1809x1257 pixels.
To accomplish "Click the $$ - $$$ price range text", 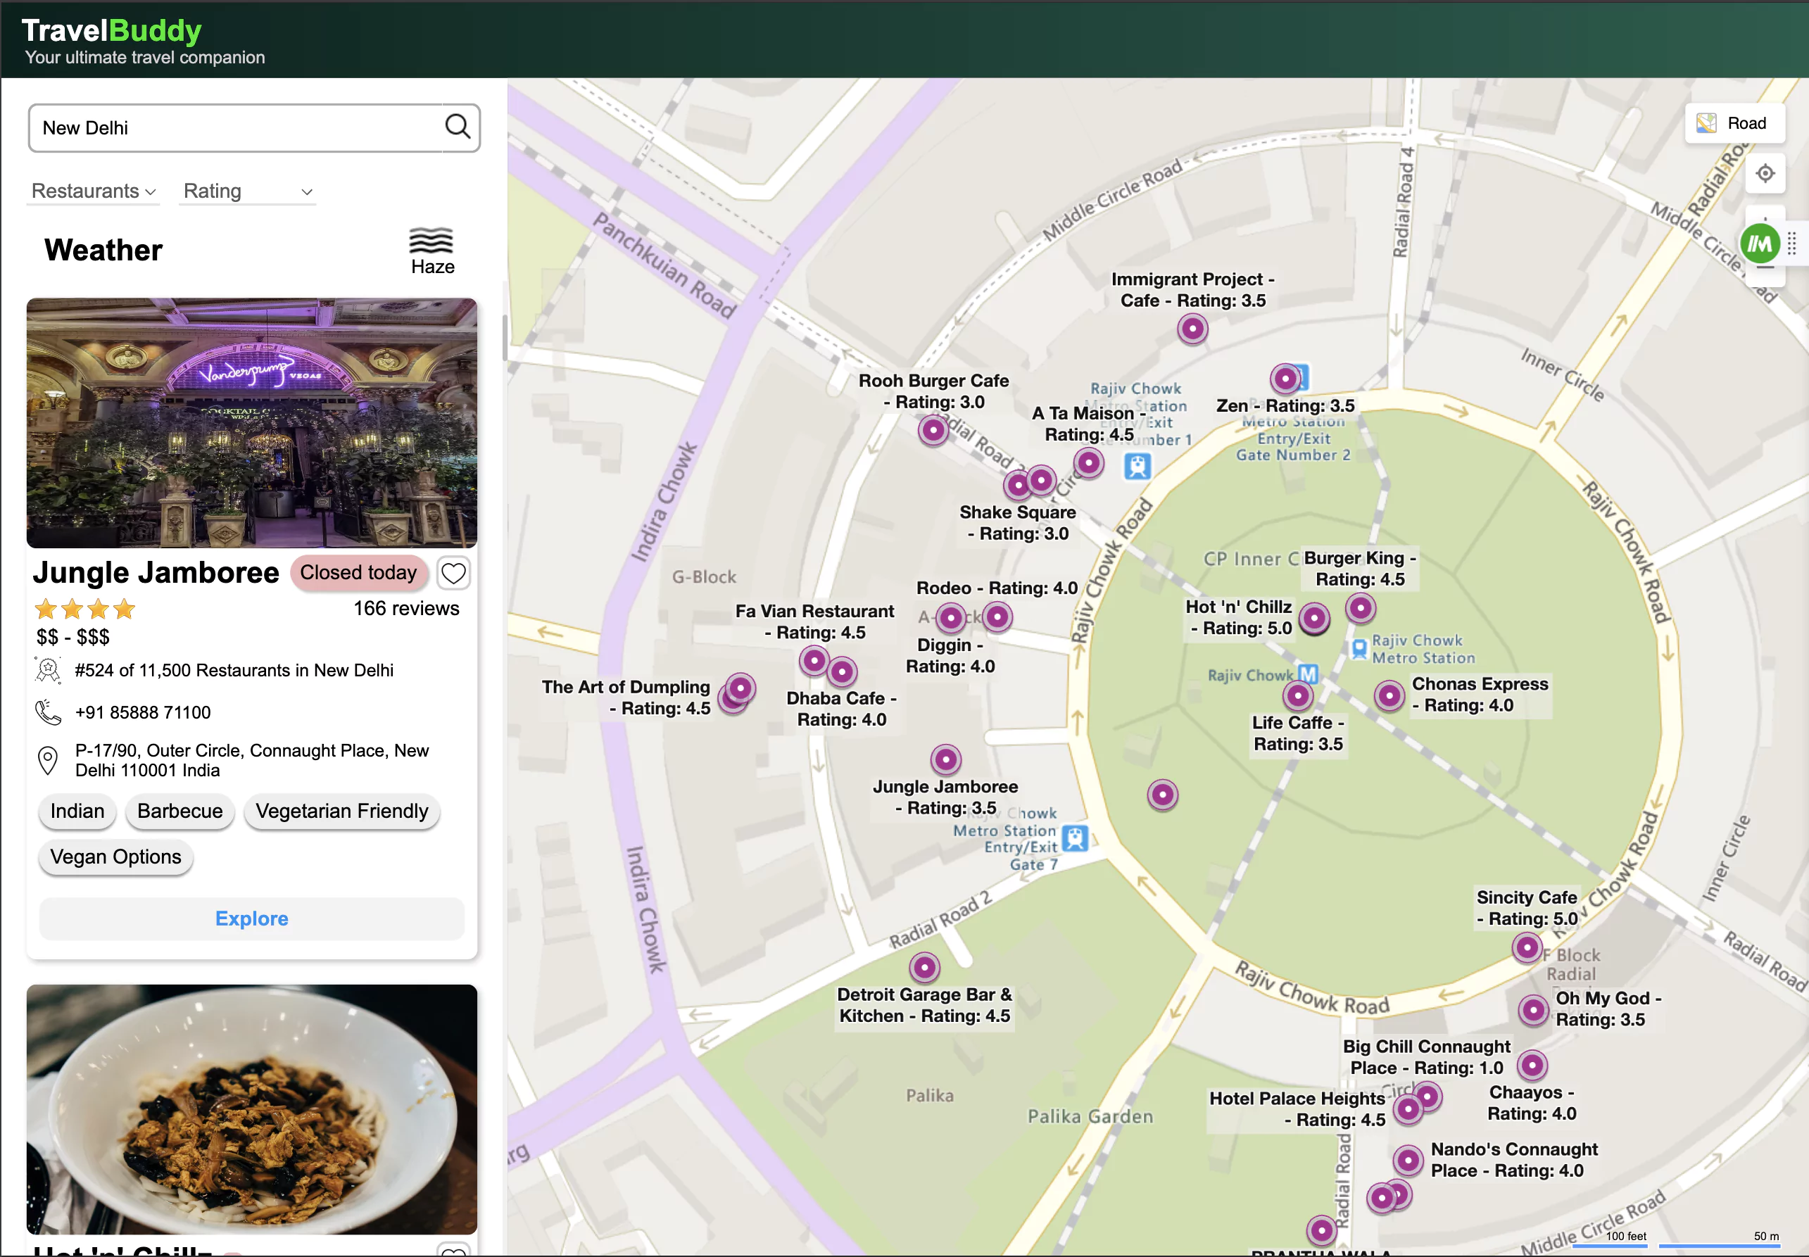I will tap(73, 637).
